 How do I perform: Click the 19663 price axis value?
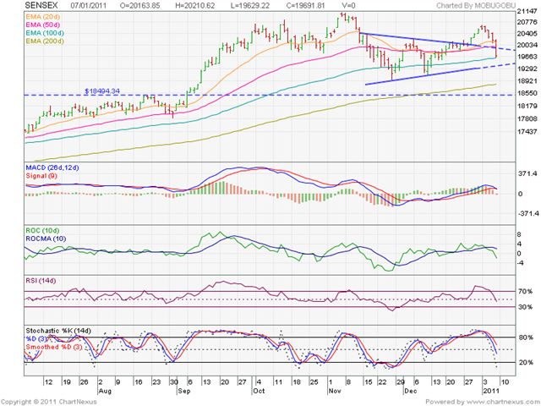tap(527, 57)
